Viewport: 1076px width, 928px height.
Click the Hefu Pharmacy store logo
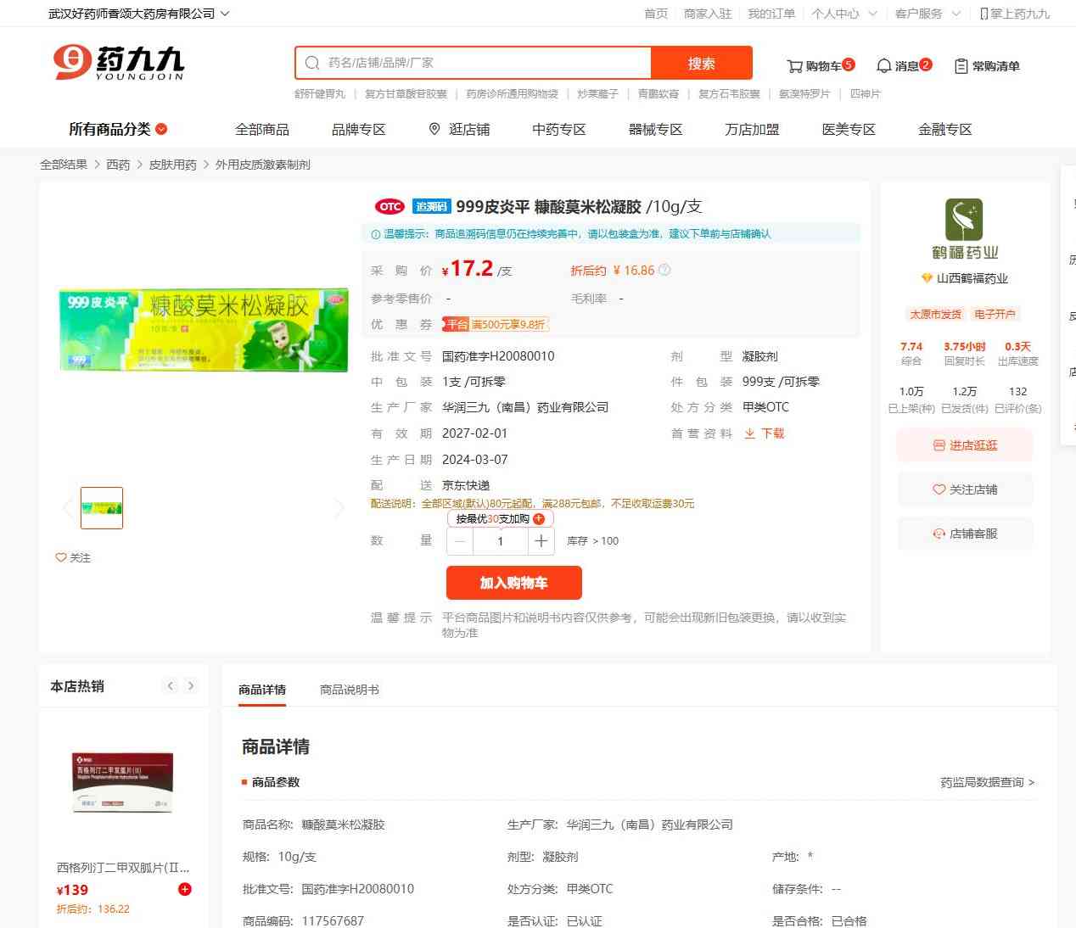point(964,221)
